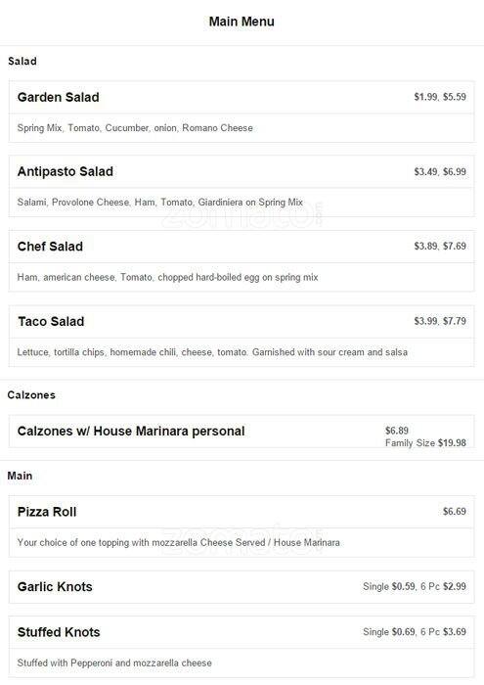Click the Salad section heading

click(x=22, y=61)
